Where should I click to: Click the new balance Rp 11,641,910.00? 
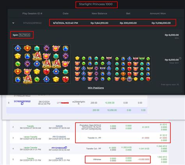100,23
